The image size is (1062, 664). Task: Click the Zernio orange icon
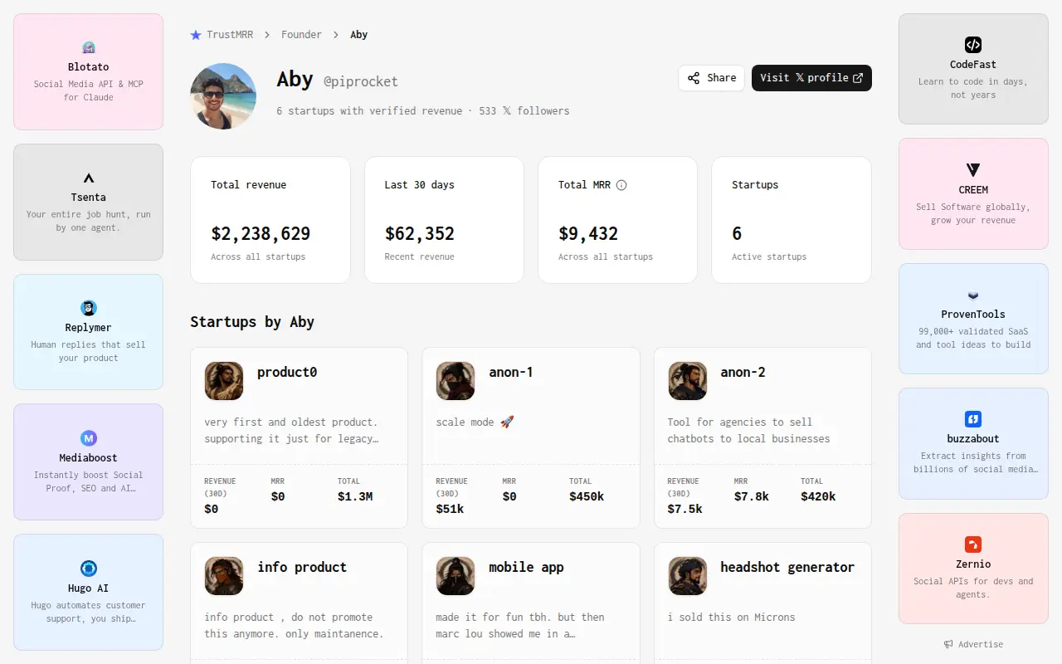click(x=973, y=544)
